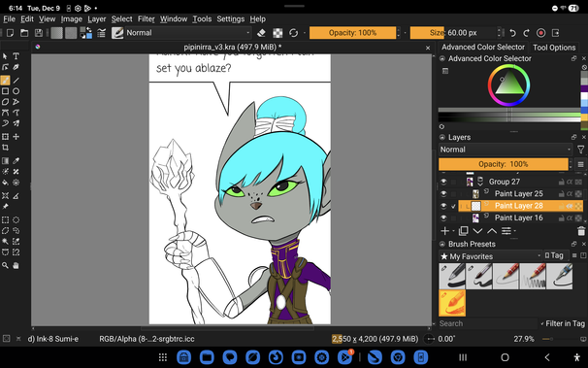Move layer up in the stack
The width and height of the screenshot is (588, 368).
[492, 231]
